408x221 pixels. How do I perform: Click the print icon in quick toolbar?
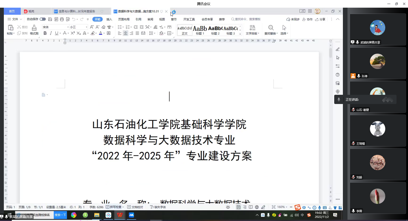click(x=62, y=19)
